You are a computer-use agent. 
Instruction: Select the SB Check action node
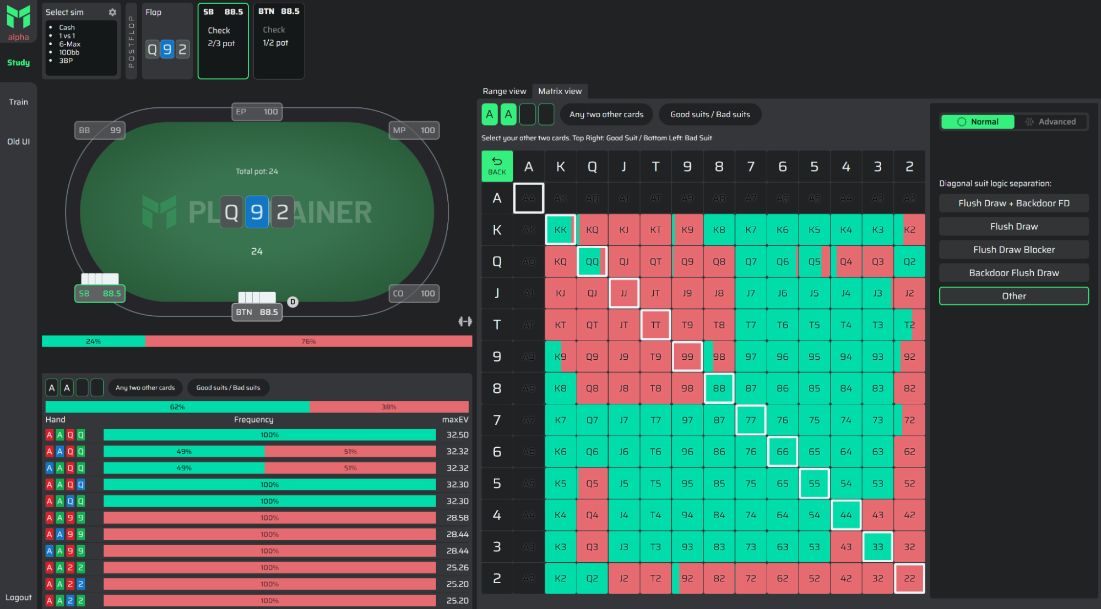[219, 30]
